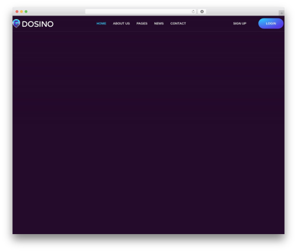297x252 pixels.
Task: Click the LOGIN button
Action: [x=271, y=23]
